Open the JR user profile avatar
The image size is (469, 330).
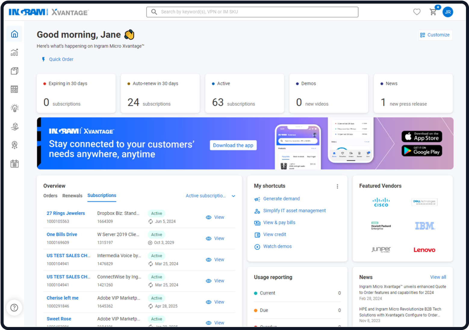click(448, 12)
